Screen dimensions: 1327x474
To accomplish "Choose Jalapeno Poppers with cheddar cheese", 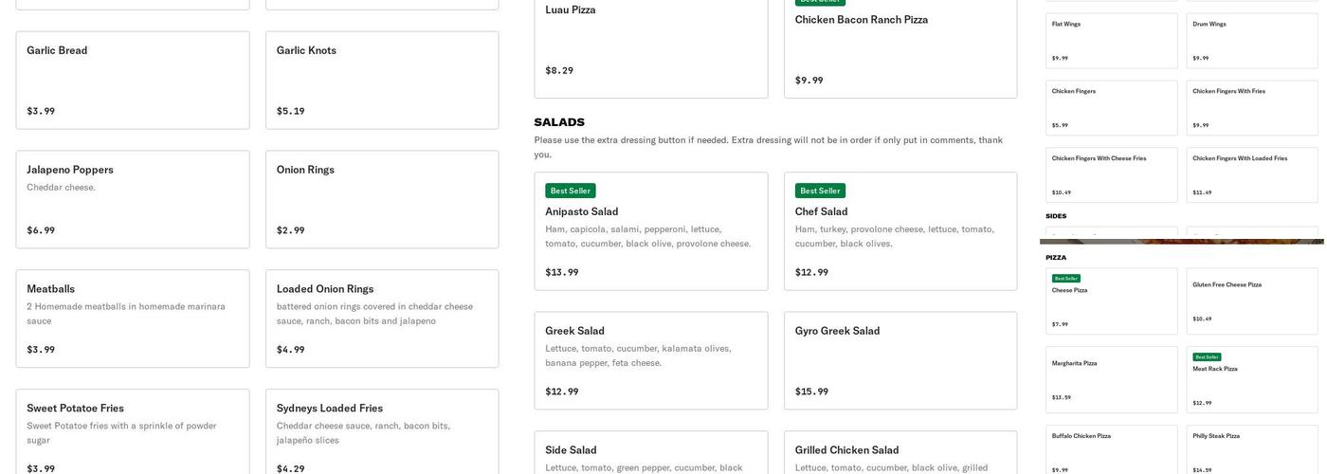I will coord(133,199).
